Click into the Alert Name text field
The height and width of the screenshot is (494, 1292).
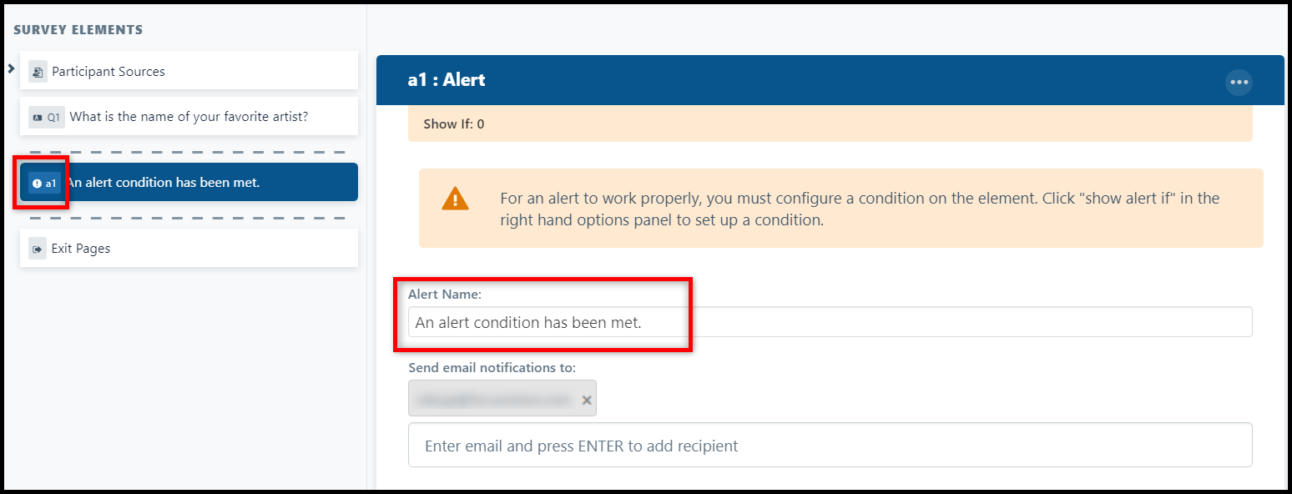pyautogui.click(x=830, y=322)
